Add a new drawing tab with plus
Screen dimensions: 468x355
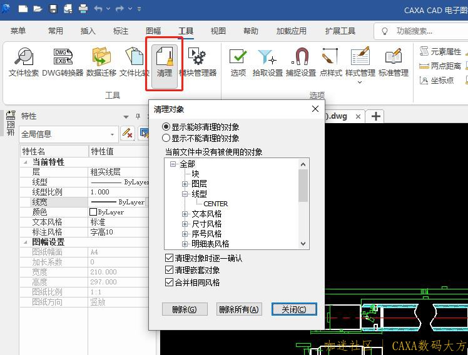point(375,116)
